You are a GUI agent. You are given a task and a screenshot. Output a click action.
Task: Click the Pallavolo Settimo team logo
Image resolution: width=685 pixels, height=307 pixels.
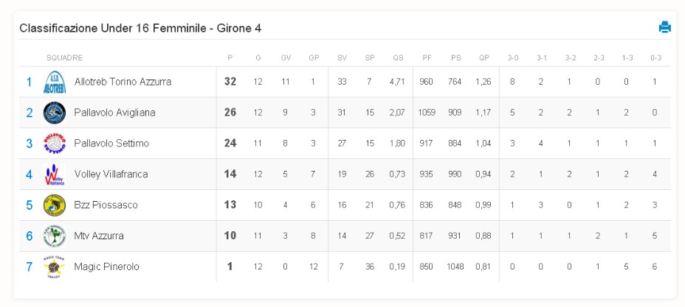(x=55, y=144)
